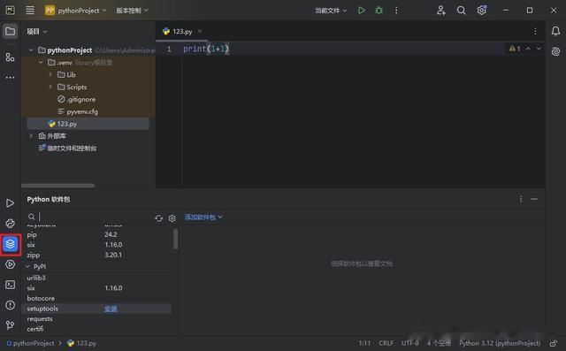This screenshot has height=351, width=566.
Task: Open the Git version control tool window
Action: point(10,325)
